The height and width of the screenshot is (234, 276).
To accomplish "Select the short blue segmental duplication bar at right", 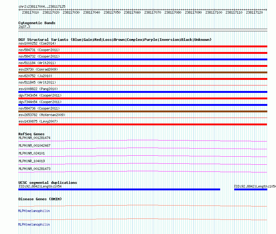I will point(251,189).
